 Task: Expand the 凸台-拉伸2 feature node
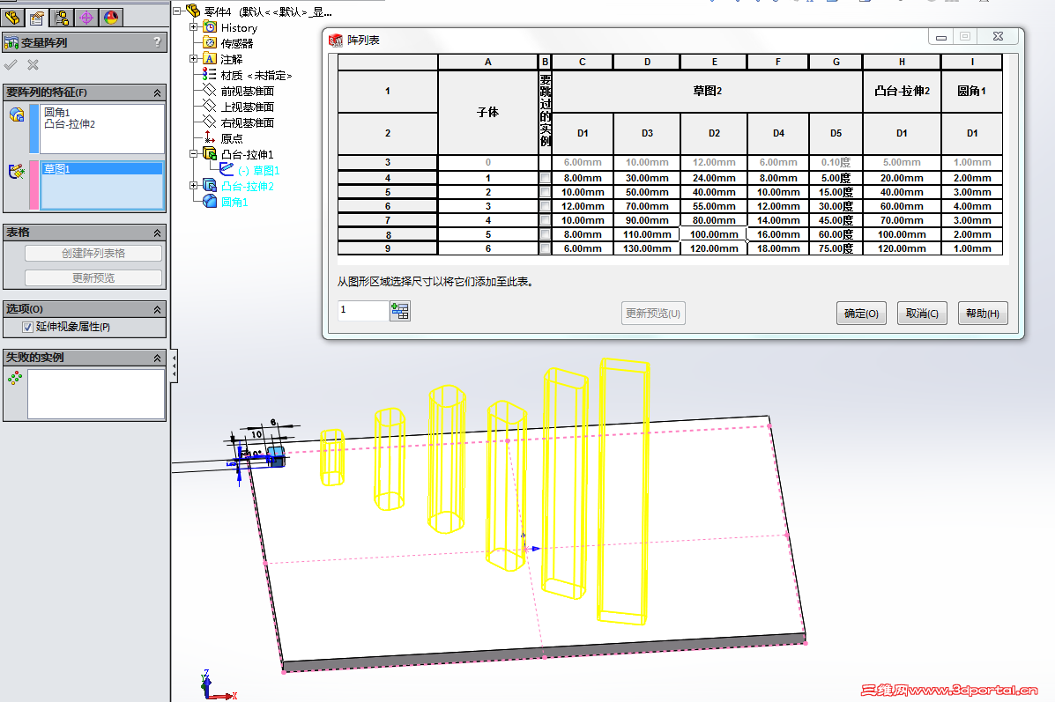(x=194, y=186)
